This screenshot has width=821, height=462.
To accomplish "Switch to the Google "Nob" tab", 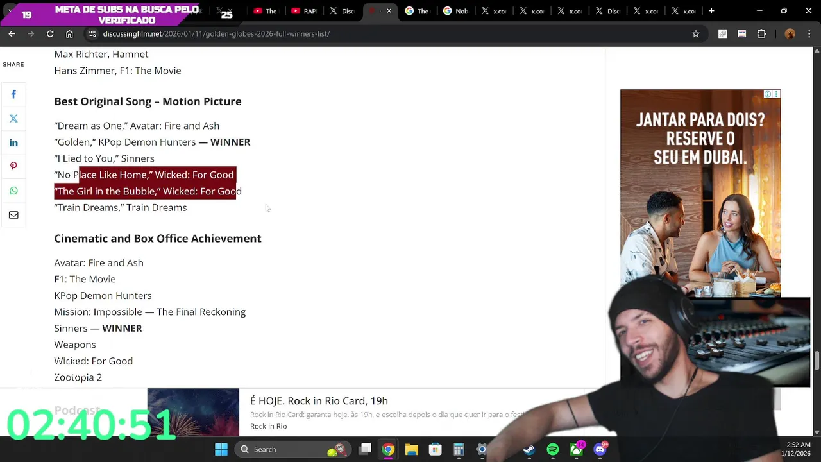I will (x=456, y=11).
